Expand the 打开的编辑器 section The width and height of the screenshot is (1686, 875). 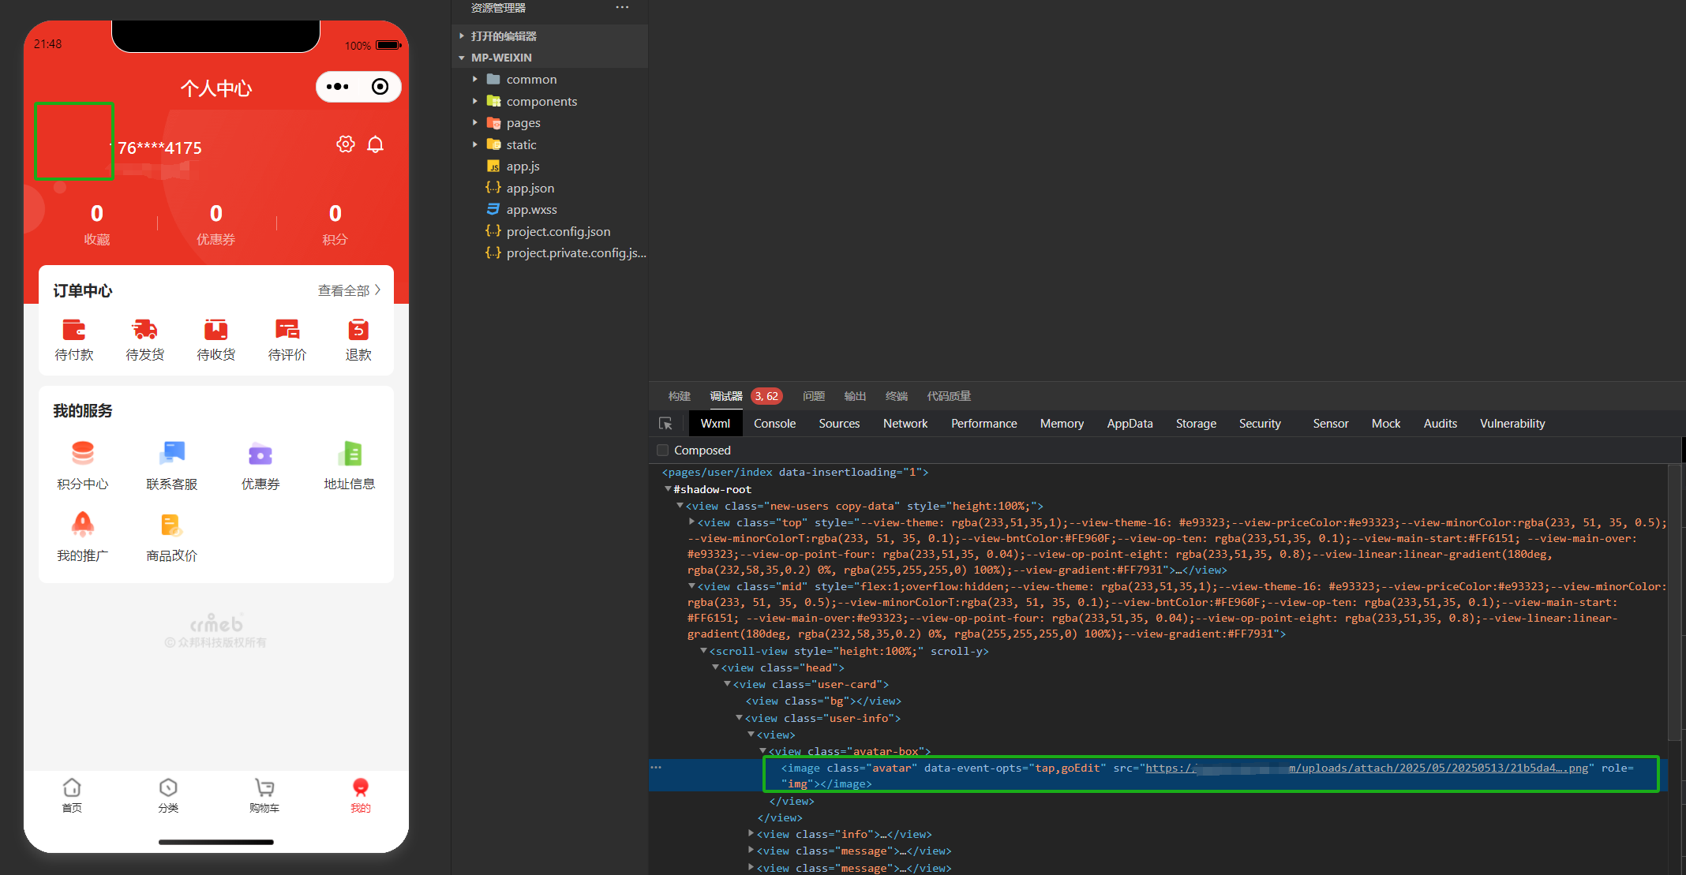click(x=463, y=36)
